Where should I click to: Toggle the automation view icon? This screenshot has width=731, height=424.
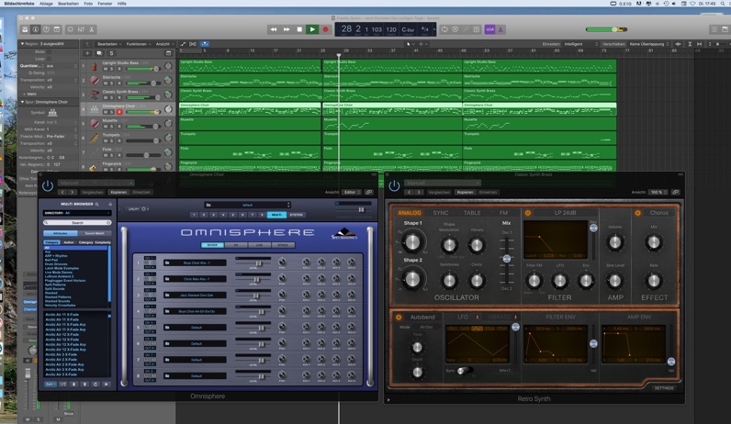(184, 44)
